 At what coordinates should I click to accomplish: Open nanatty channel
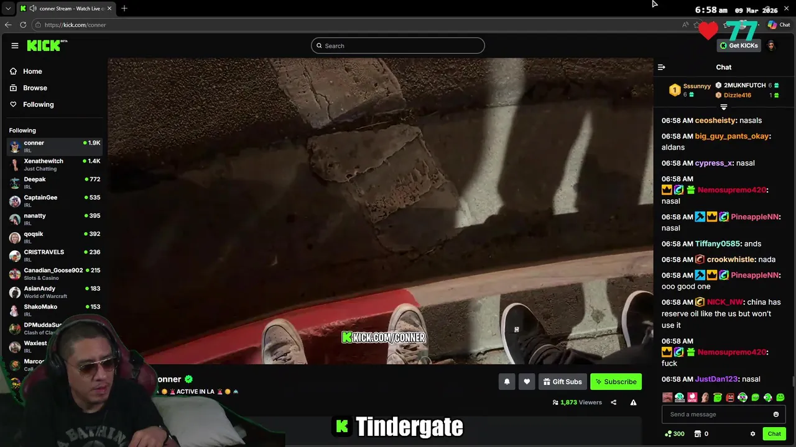click(x=55, y=219)
